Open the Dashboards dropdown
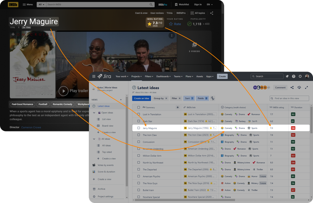 click(x=164, y=76)
